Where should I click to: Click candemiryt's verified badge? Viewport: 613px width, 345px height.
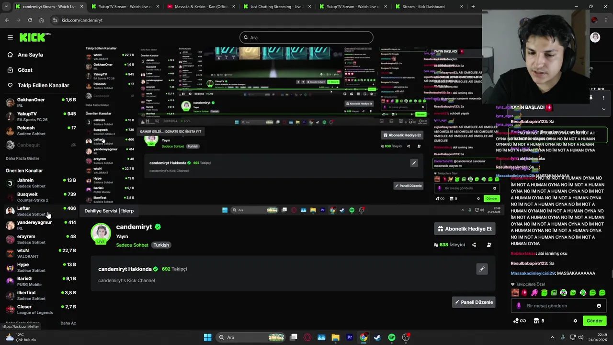(158, 227)
